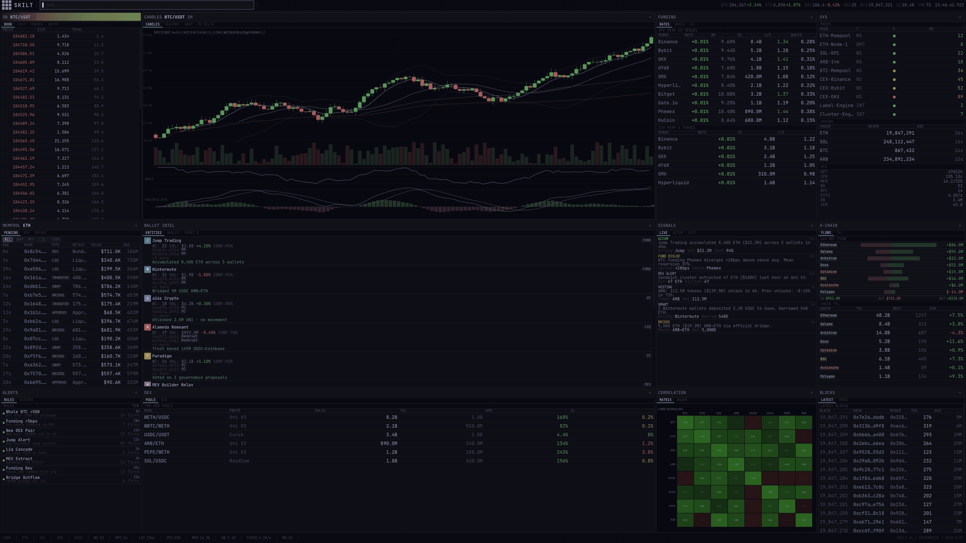Click the RPC:14 status bar entry

121,538
